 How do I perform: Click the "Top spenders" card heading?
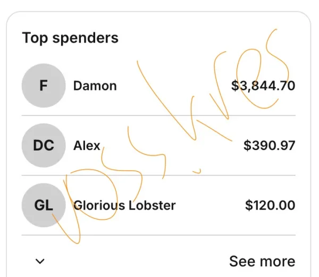(70, 38)
